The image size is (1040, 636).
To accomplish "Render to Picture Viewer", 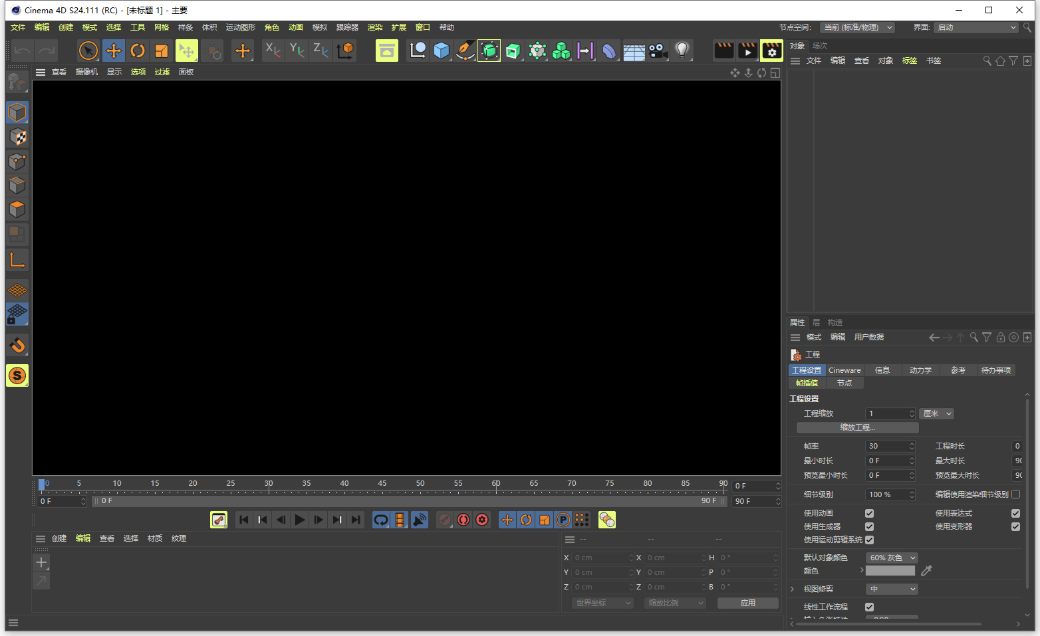I will [x=747, y=51].
